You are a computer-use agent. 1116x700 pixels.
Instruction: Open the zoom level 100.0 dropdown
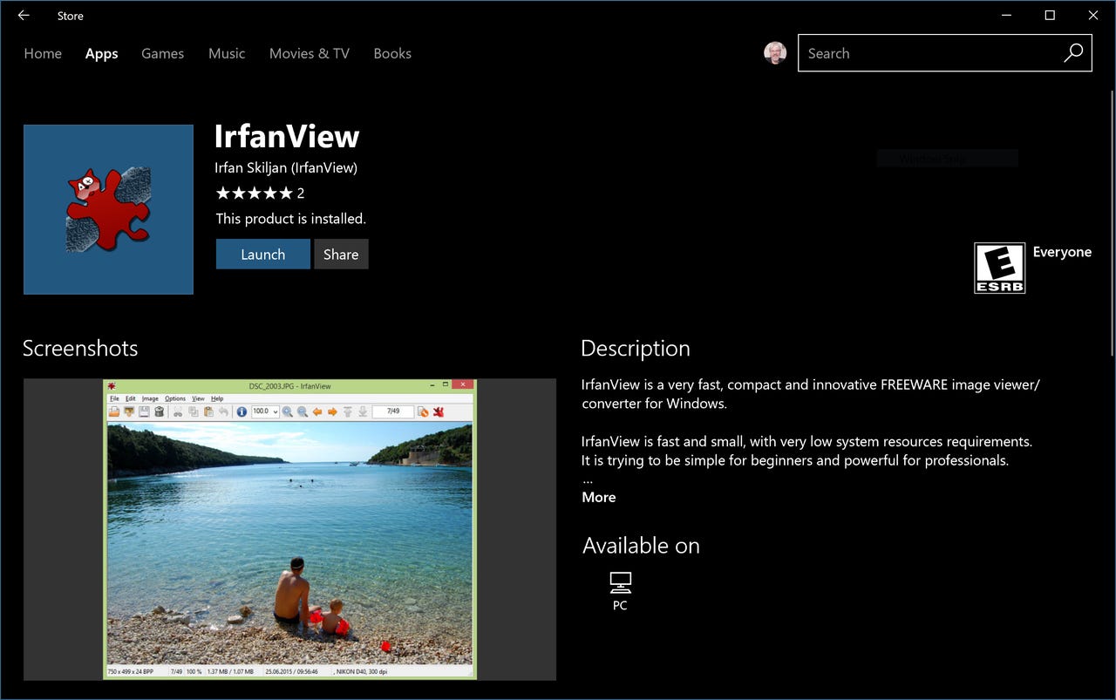265,411
